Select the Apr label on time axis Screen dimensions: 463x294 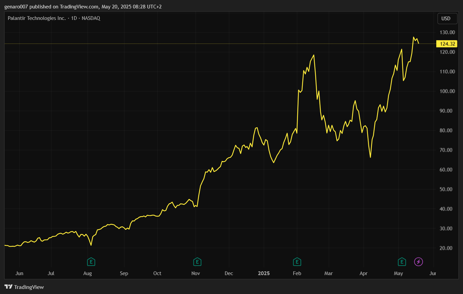point(364,273)
